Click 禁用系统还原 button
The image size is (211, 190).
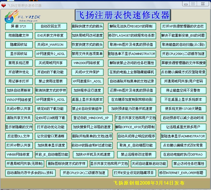19,63
